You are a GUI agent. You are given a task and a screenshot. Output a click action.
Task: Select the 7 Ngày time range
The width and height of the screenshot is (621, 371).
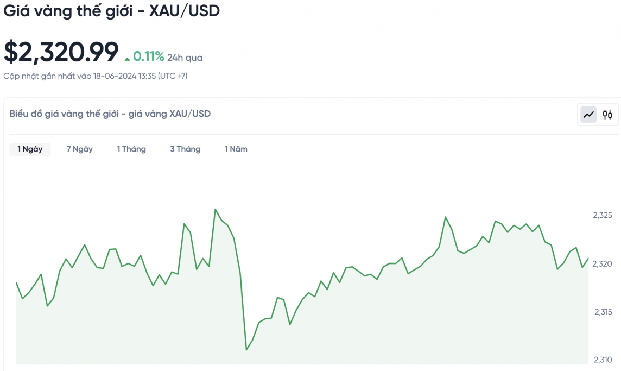tap(80, 149)
